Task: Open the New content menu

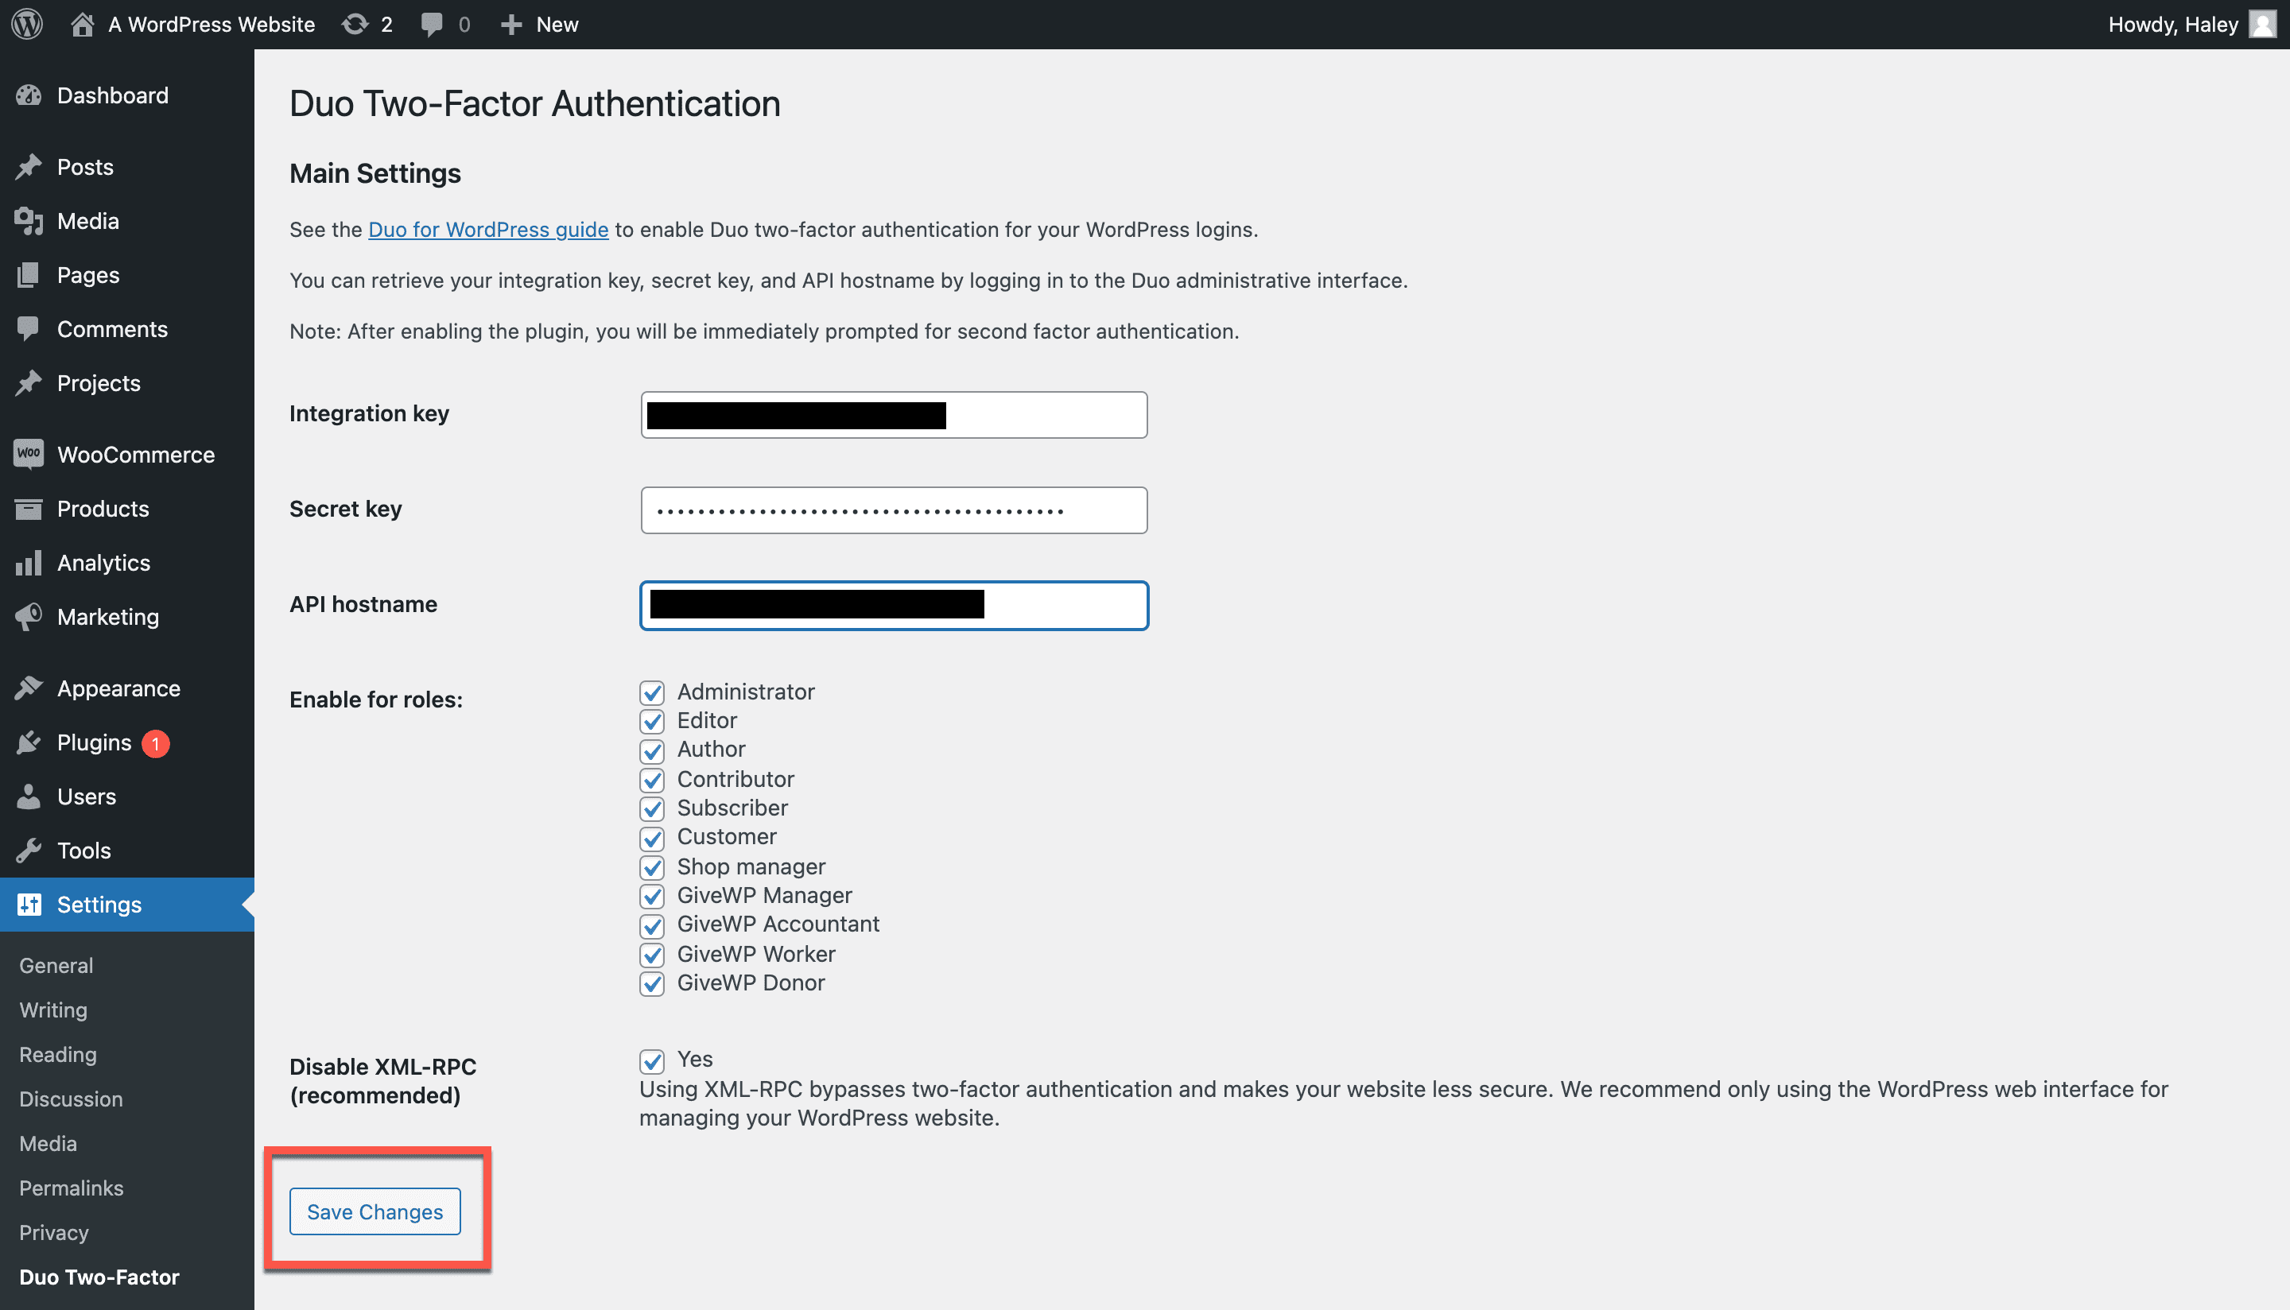Action: [x=540, y=25]
